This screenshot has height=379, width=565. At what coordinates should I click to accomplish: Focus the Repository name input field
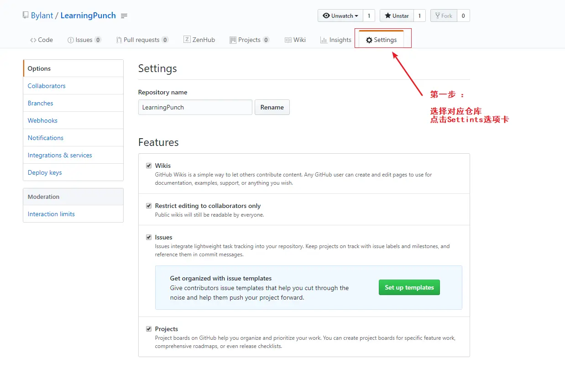click(195, 107)
